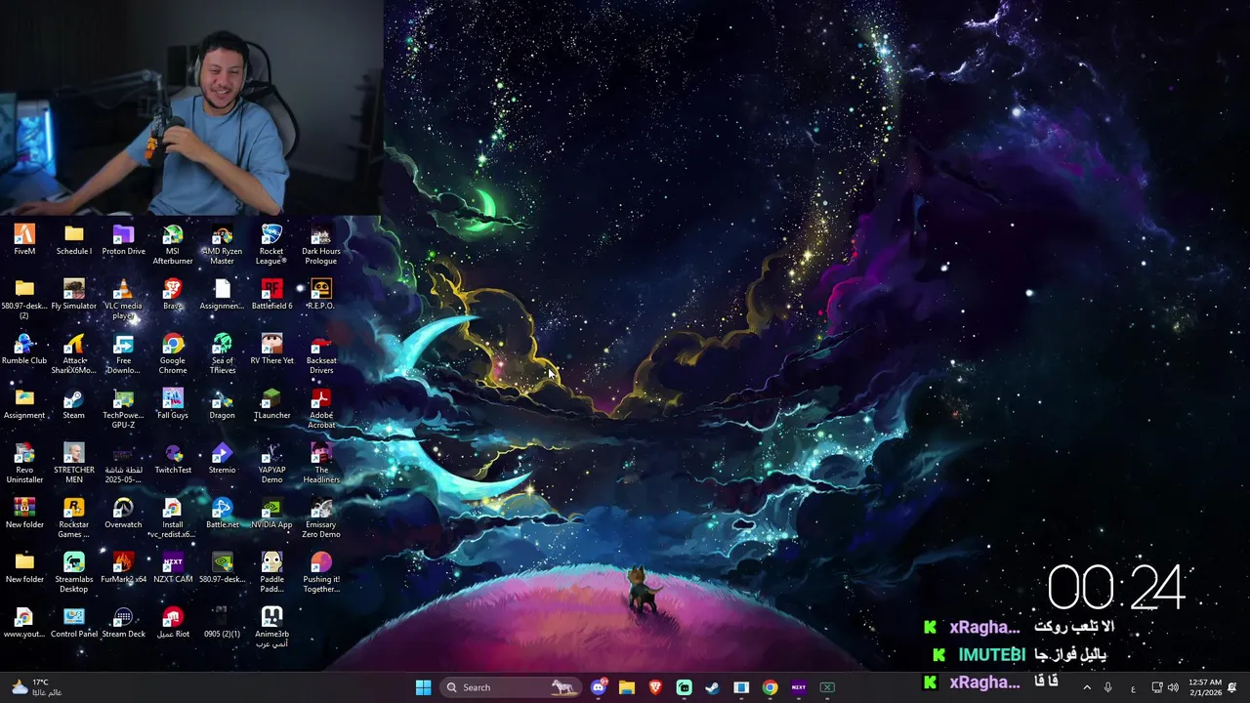The height and width of the screenshot is (703, 1250).
Task: Open the clock showing 12:57 AM
Action: coord(1204,687)
